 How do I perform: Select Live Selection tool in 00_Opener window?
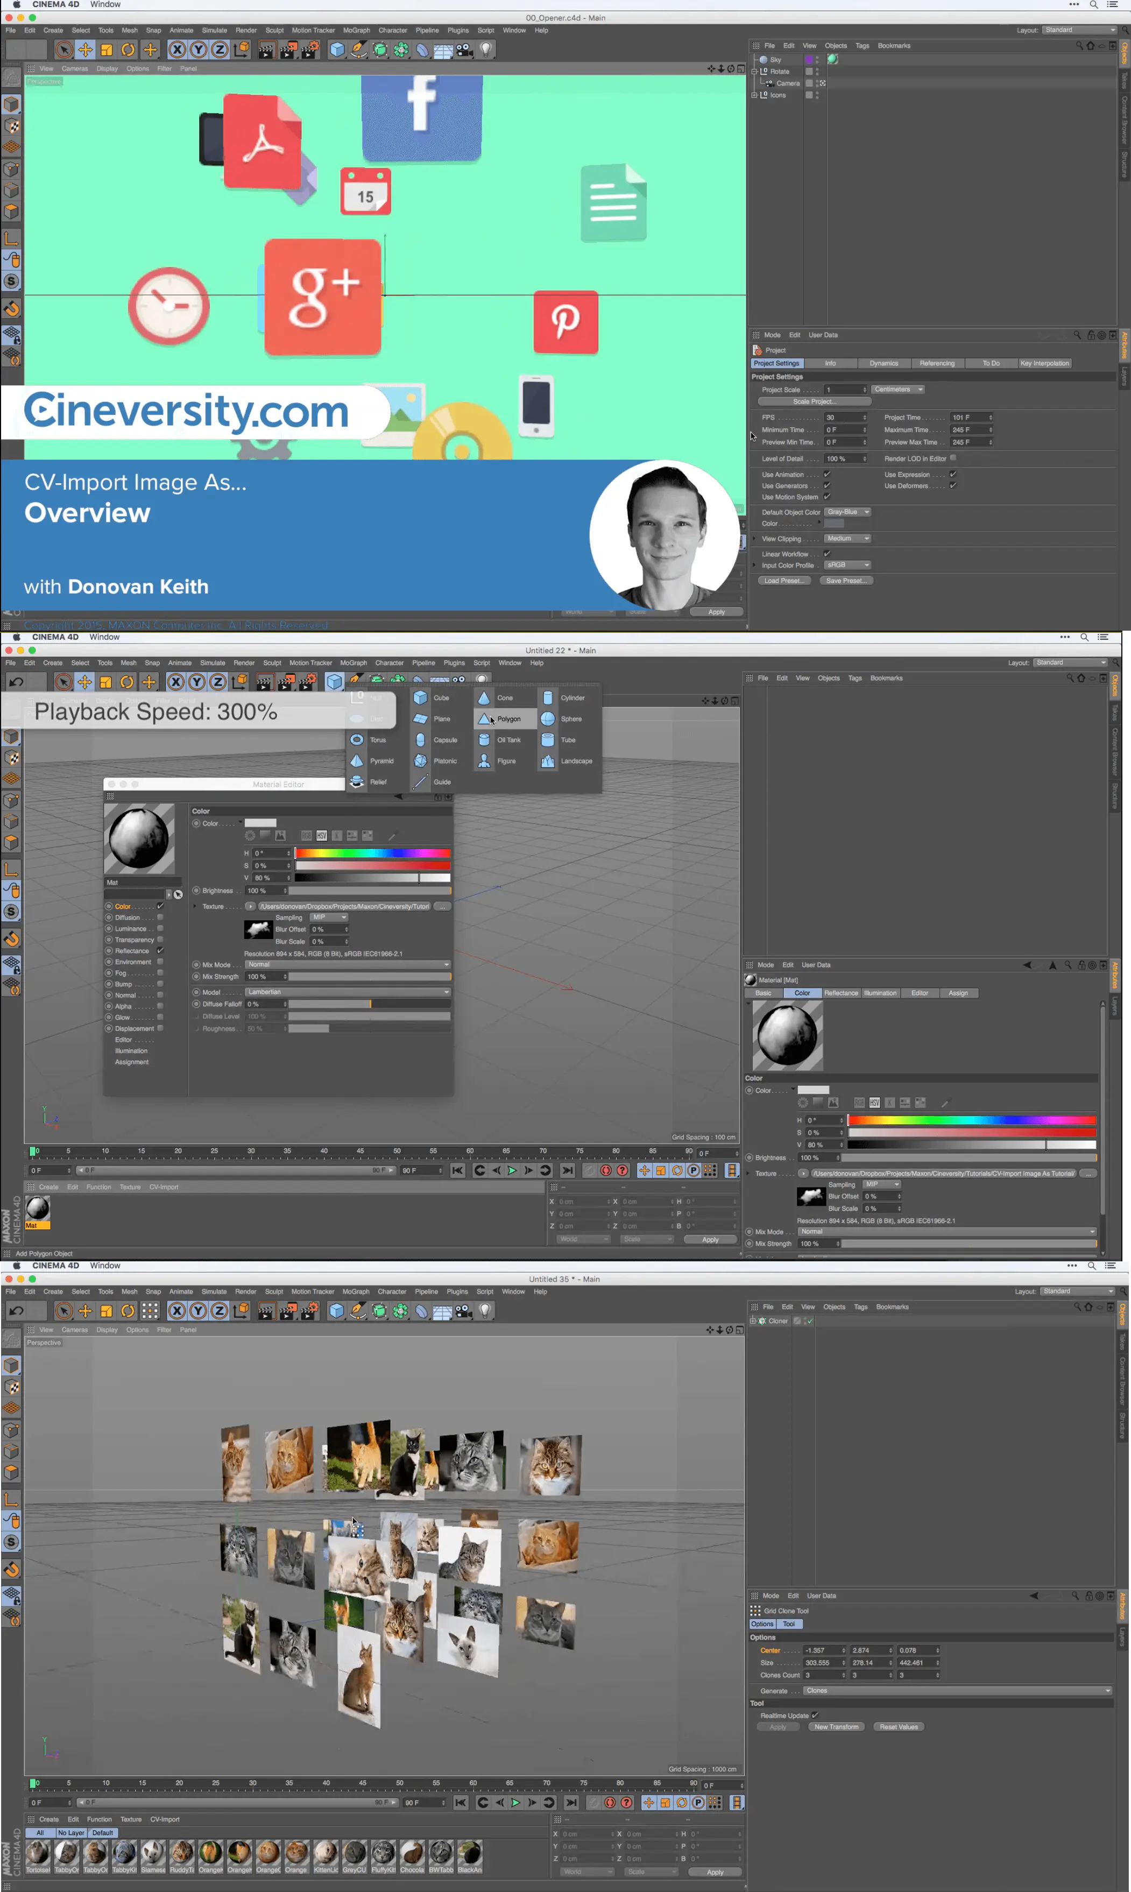click(x=64, y=50)
